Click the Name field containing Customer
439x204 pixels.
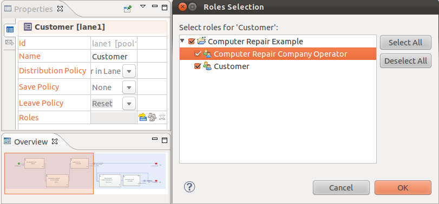[114, 57]
